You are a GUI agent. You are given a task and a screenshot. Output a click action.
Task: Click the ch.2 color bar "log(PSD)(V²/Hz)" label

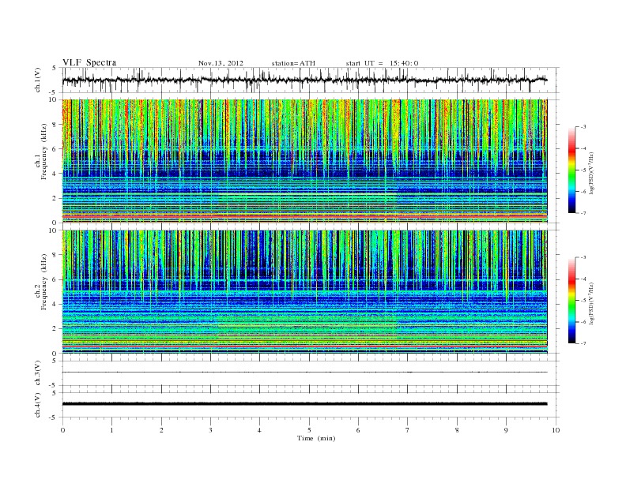[x=591, y=304]
